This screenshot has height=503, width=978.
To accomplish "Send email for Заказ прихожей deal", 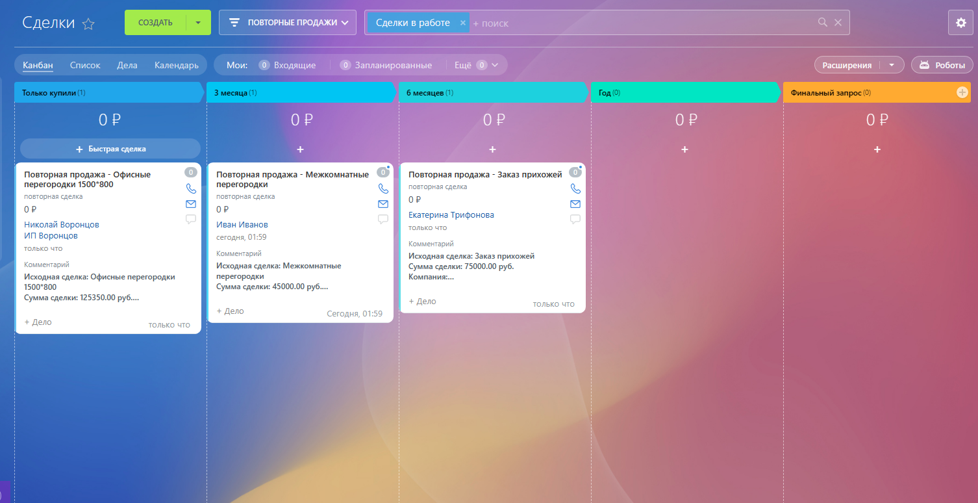I will (x=575, y=204).
